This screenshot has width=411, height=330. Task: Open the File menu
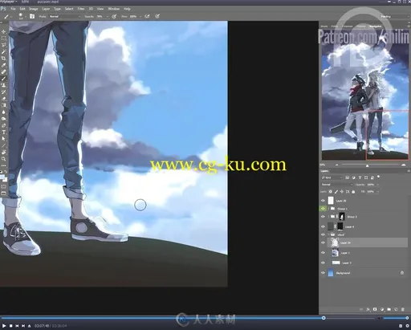(x=13, y=9)
